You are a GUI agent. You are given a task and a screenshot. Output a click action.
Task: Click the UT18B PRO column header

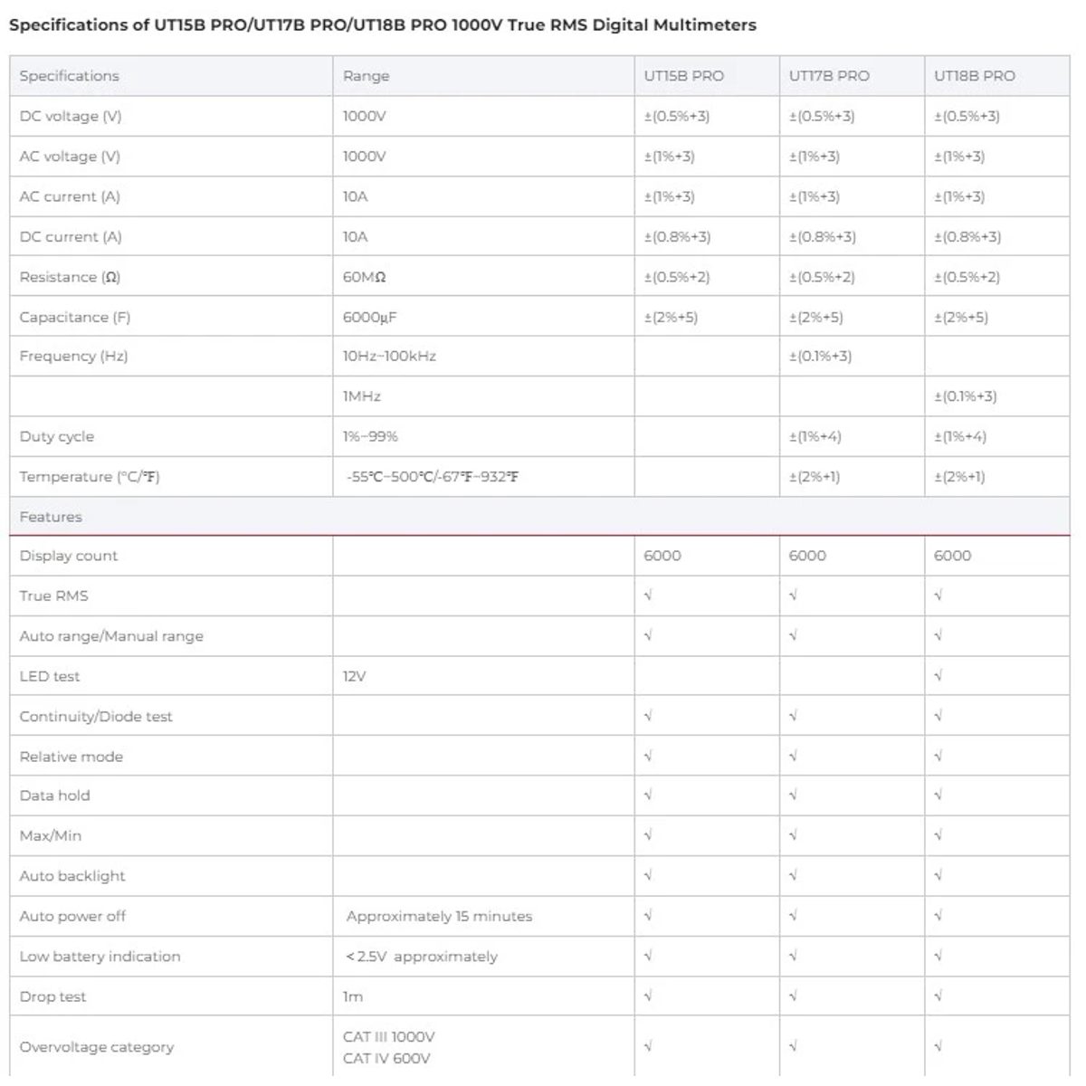(x=996, y=76)
